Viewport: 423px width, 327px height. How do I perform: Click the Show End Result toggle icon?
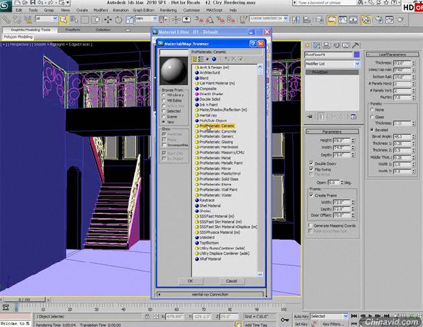point(321,116)
